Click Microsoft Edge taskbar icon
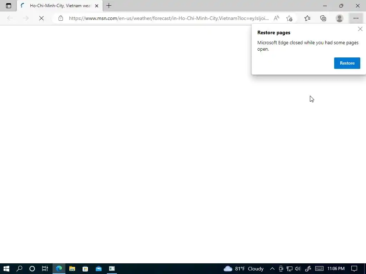This screenshot has height=274, width=366. [x=59, y=269]
